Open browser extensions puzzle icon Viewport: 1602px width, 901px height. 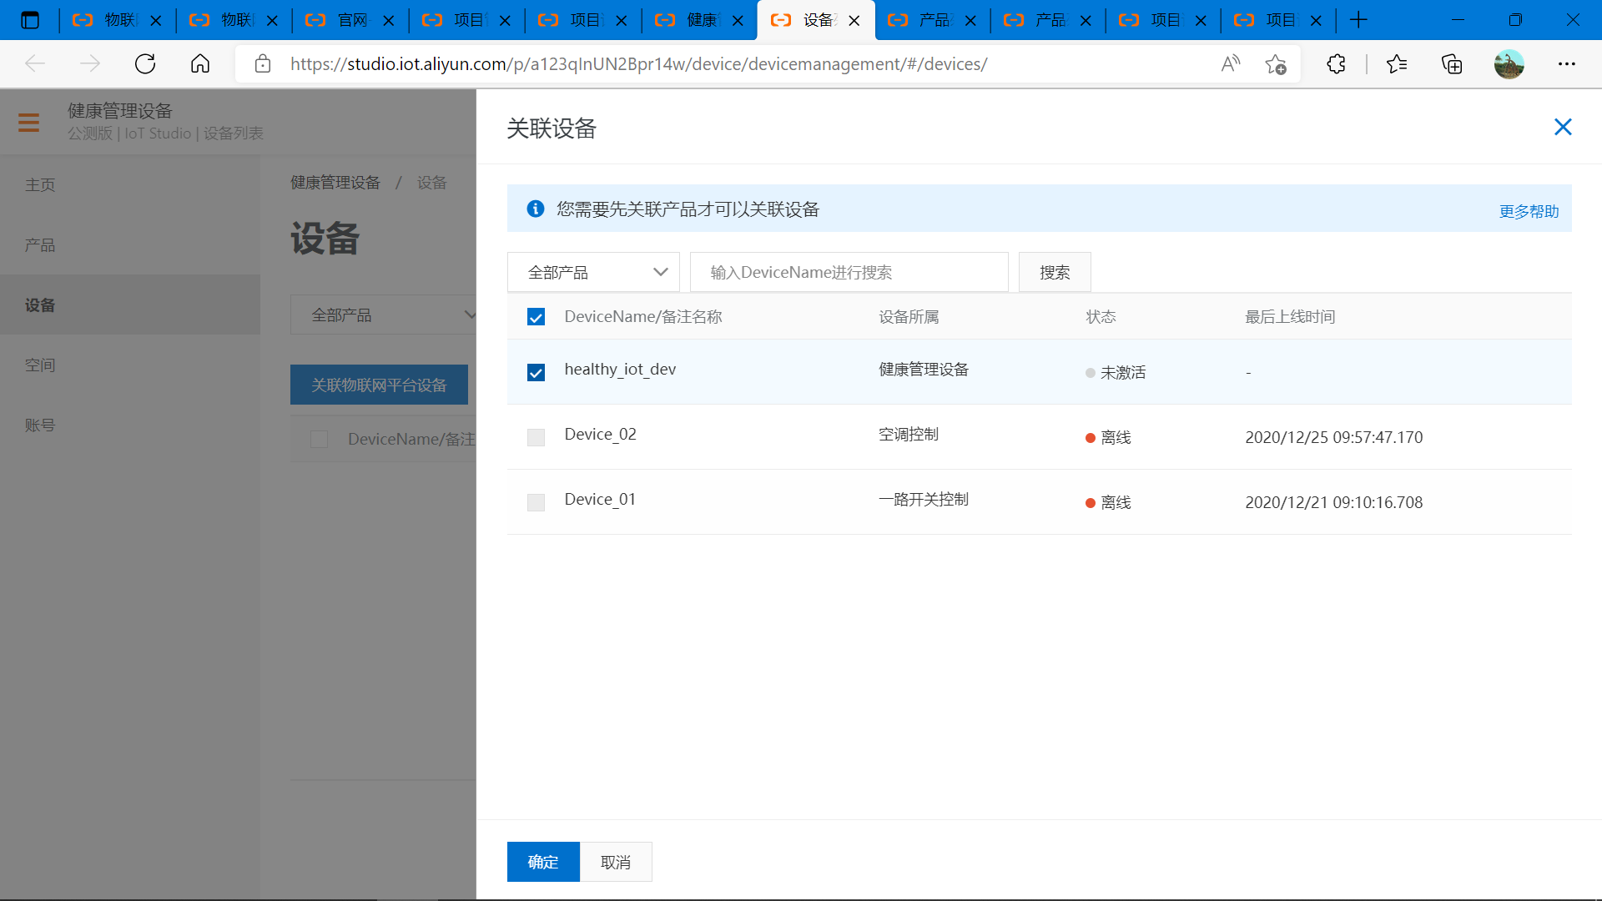click(x=1336, y=64)
